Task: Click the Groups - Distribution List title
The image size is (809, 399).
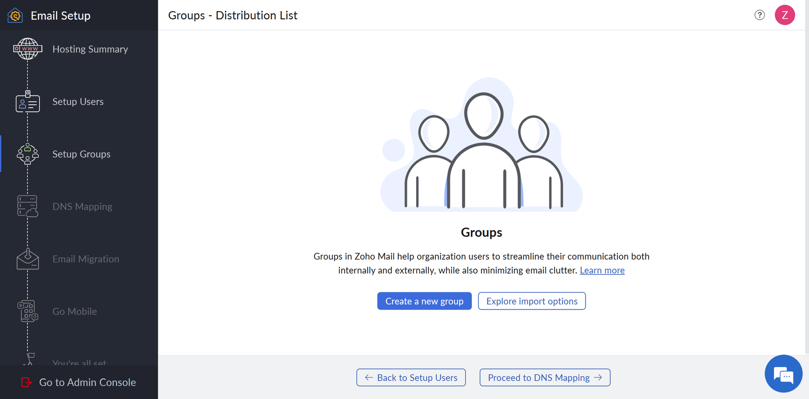Action: point(233,15)
